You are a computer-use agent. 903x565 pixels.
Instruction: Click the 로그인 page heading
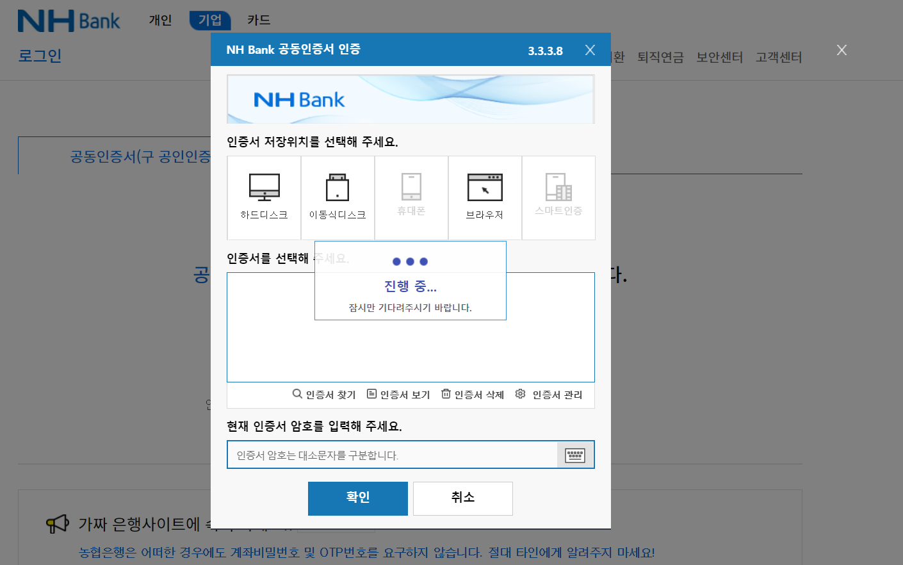coord(40,56)
